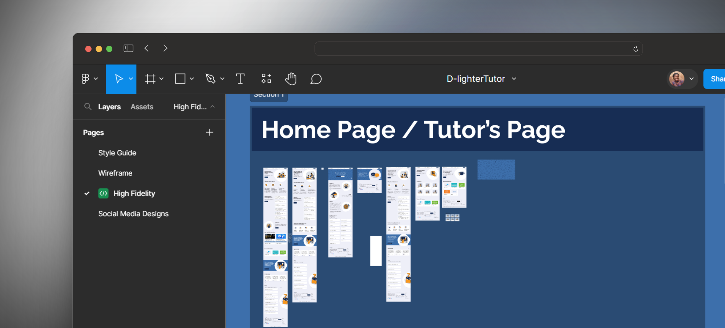Viewport: 725px width, 328px height.
Task: Open the Style Guide page
Action: 117,153
